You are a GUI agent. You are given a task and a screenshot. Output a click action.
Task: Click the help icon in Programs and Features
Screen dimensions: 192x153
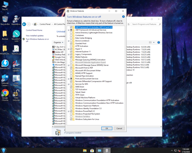coord(159,43)
